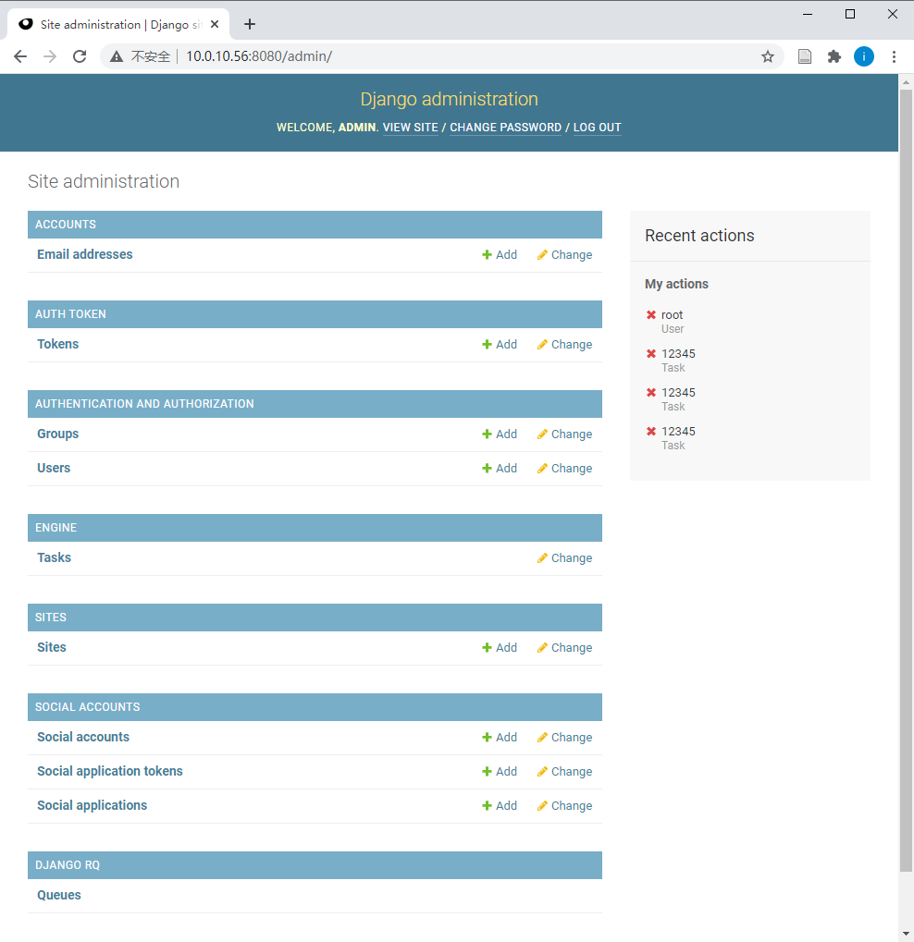Open the Sites section header
Viewport: 914px width, 942px height.
tap(51, 618)
